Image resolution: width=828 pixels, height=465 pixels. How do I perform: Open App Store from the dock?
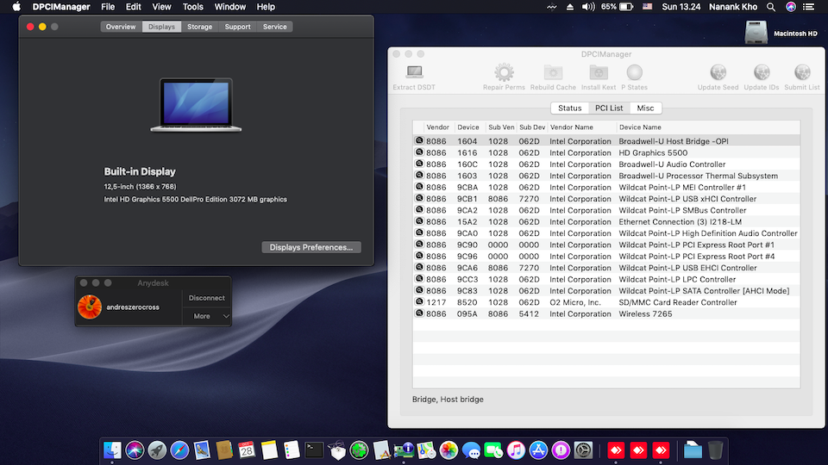[x=538, y=450]
